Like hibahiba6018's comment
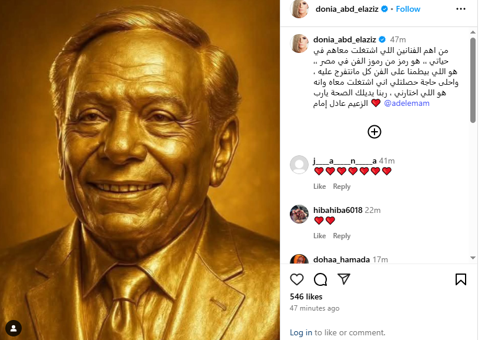Image resolution: width=485 pixels, height=340 pixels. pos(320,236)
